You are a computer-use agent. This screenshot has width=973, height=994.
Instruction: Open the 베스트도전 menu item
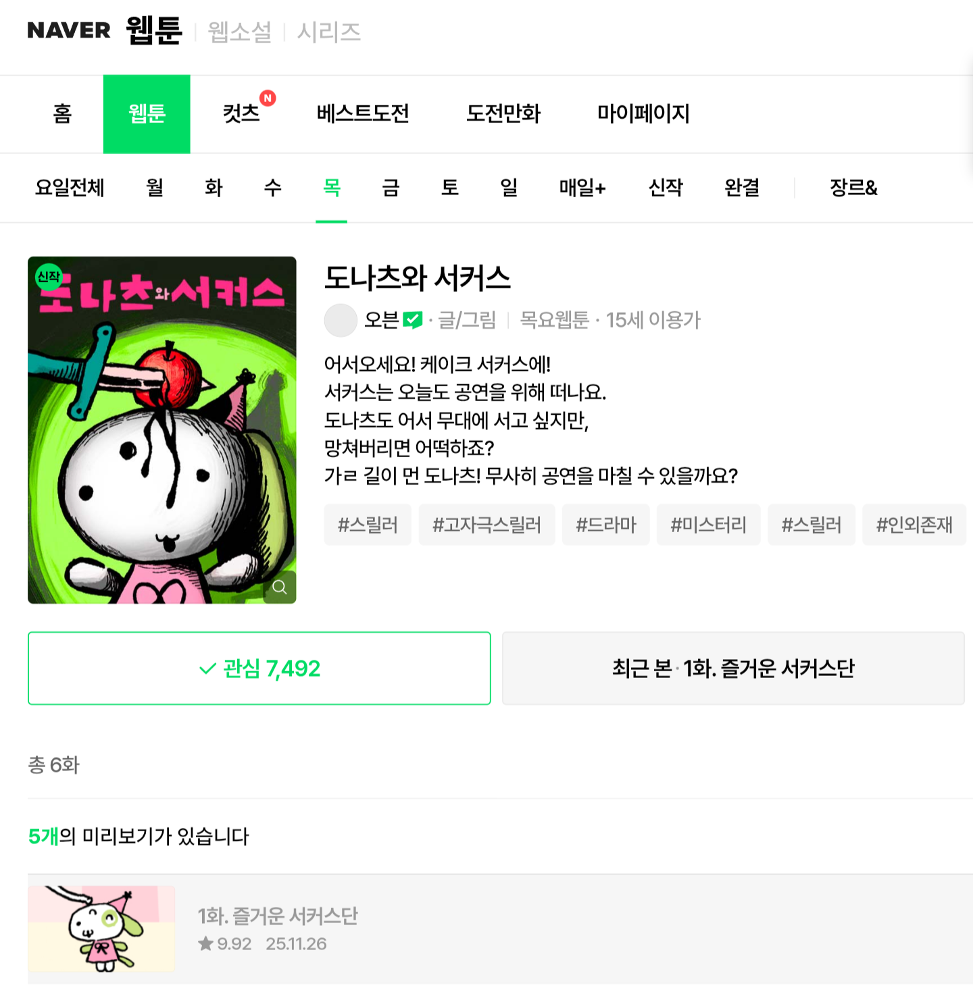click(x=363, y=113)
